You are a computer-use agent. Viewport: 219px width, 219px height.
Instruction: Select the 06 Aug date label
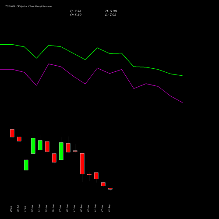pyautogui.click(x=53, y=208)
